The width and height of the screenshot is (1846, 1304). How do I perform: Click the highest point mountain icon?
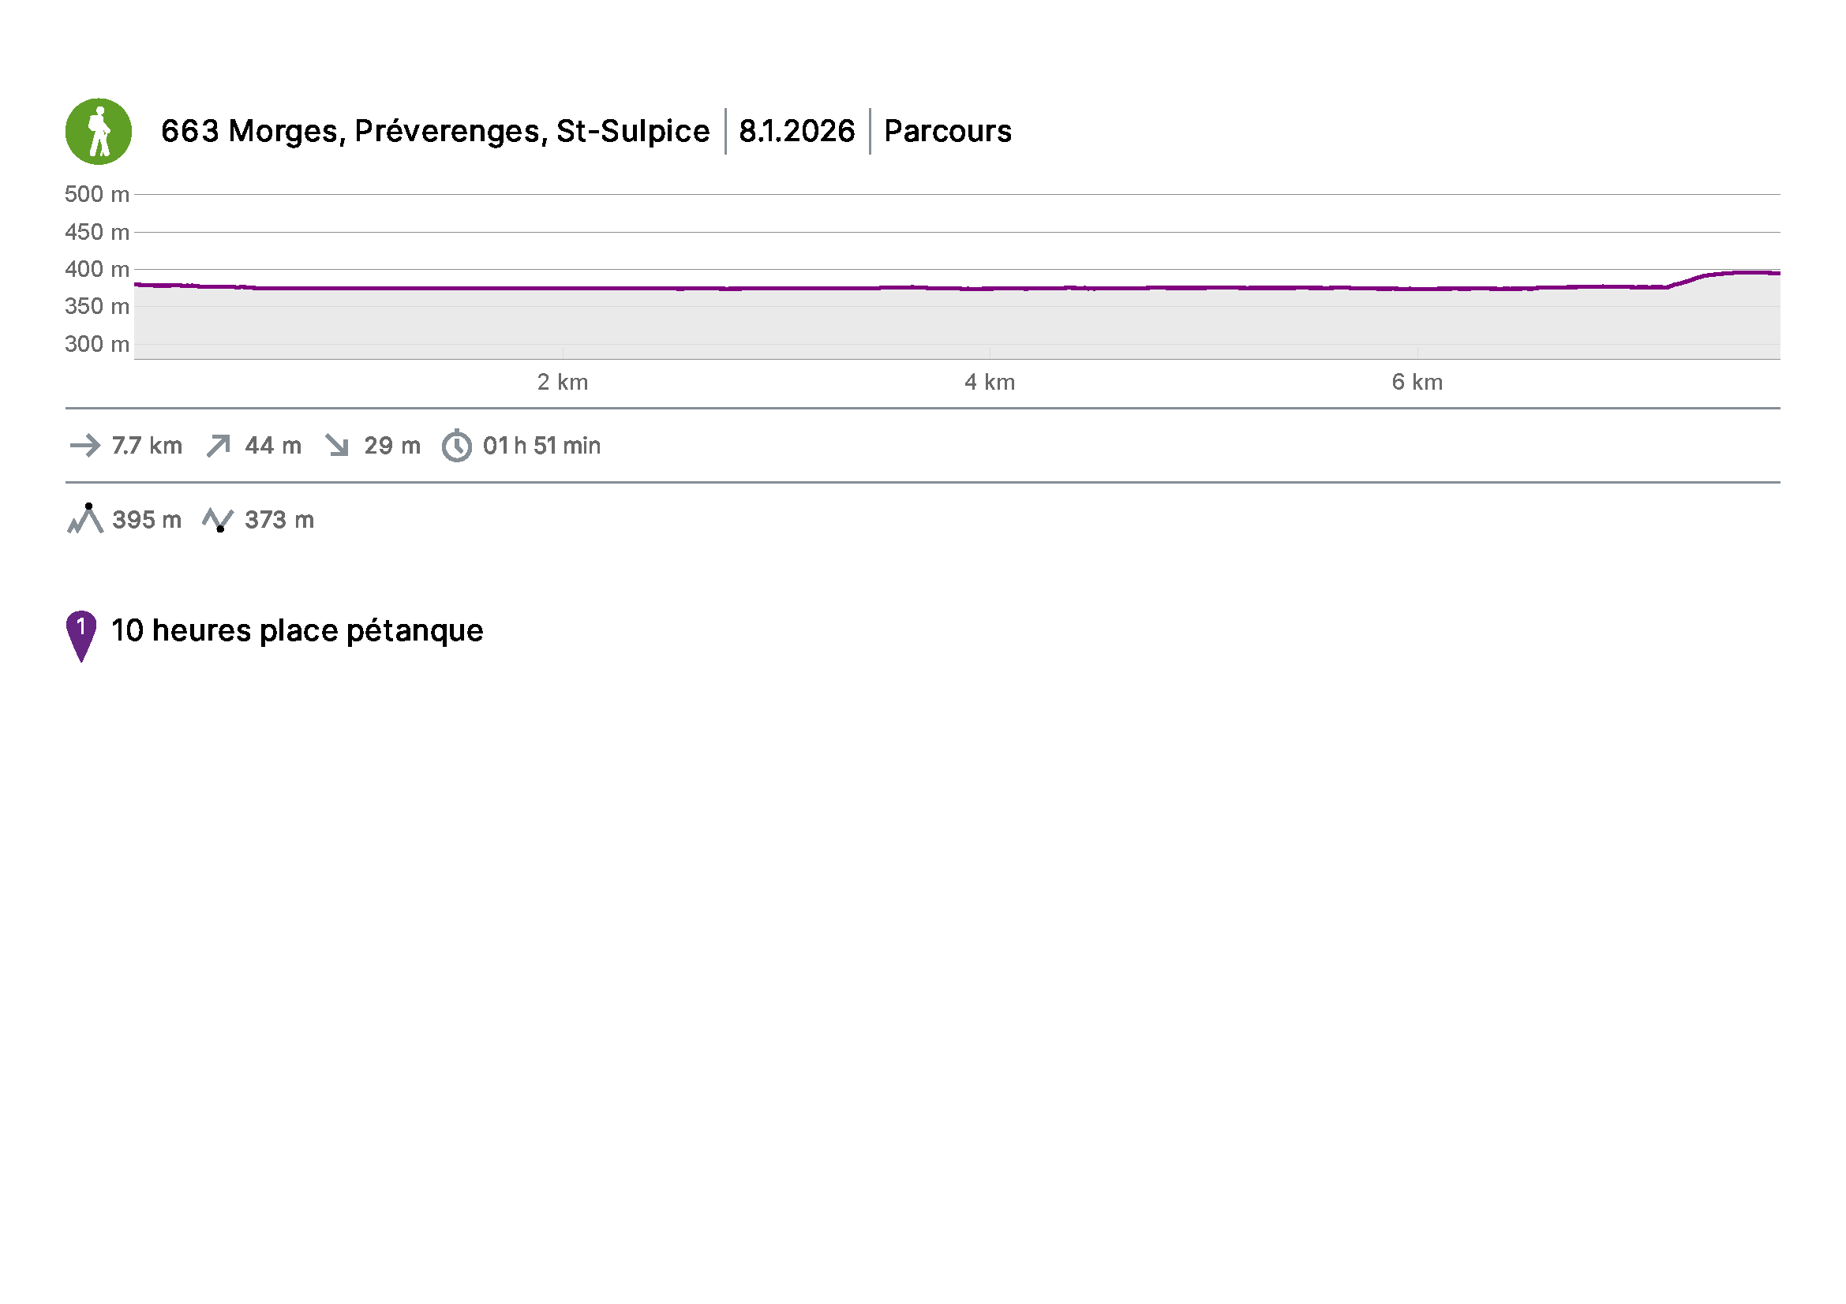pos(84,520)
